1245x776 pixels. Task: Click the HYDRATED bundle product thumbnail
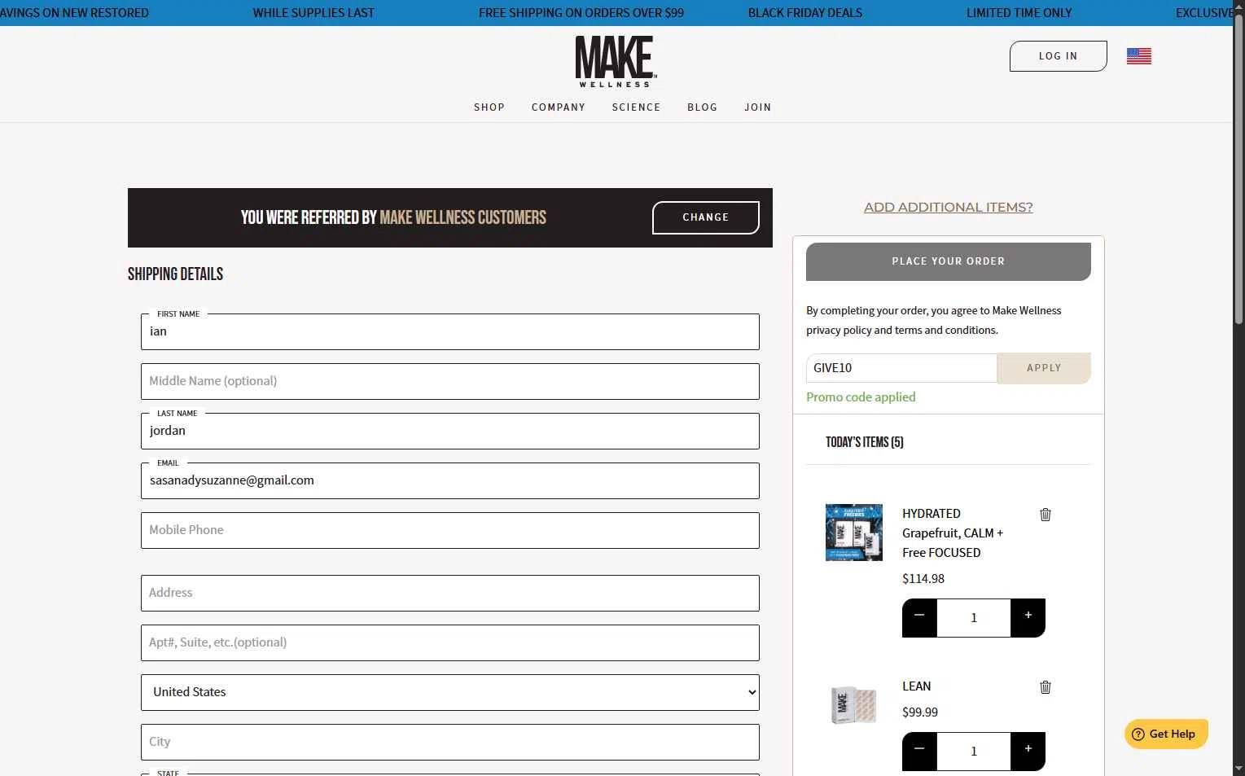[x=854, y=533]
